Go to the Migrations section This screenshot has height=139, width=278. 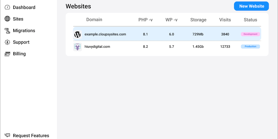tap(24, 31)
